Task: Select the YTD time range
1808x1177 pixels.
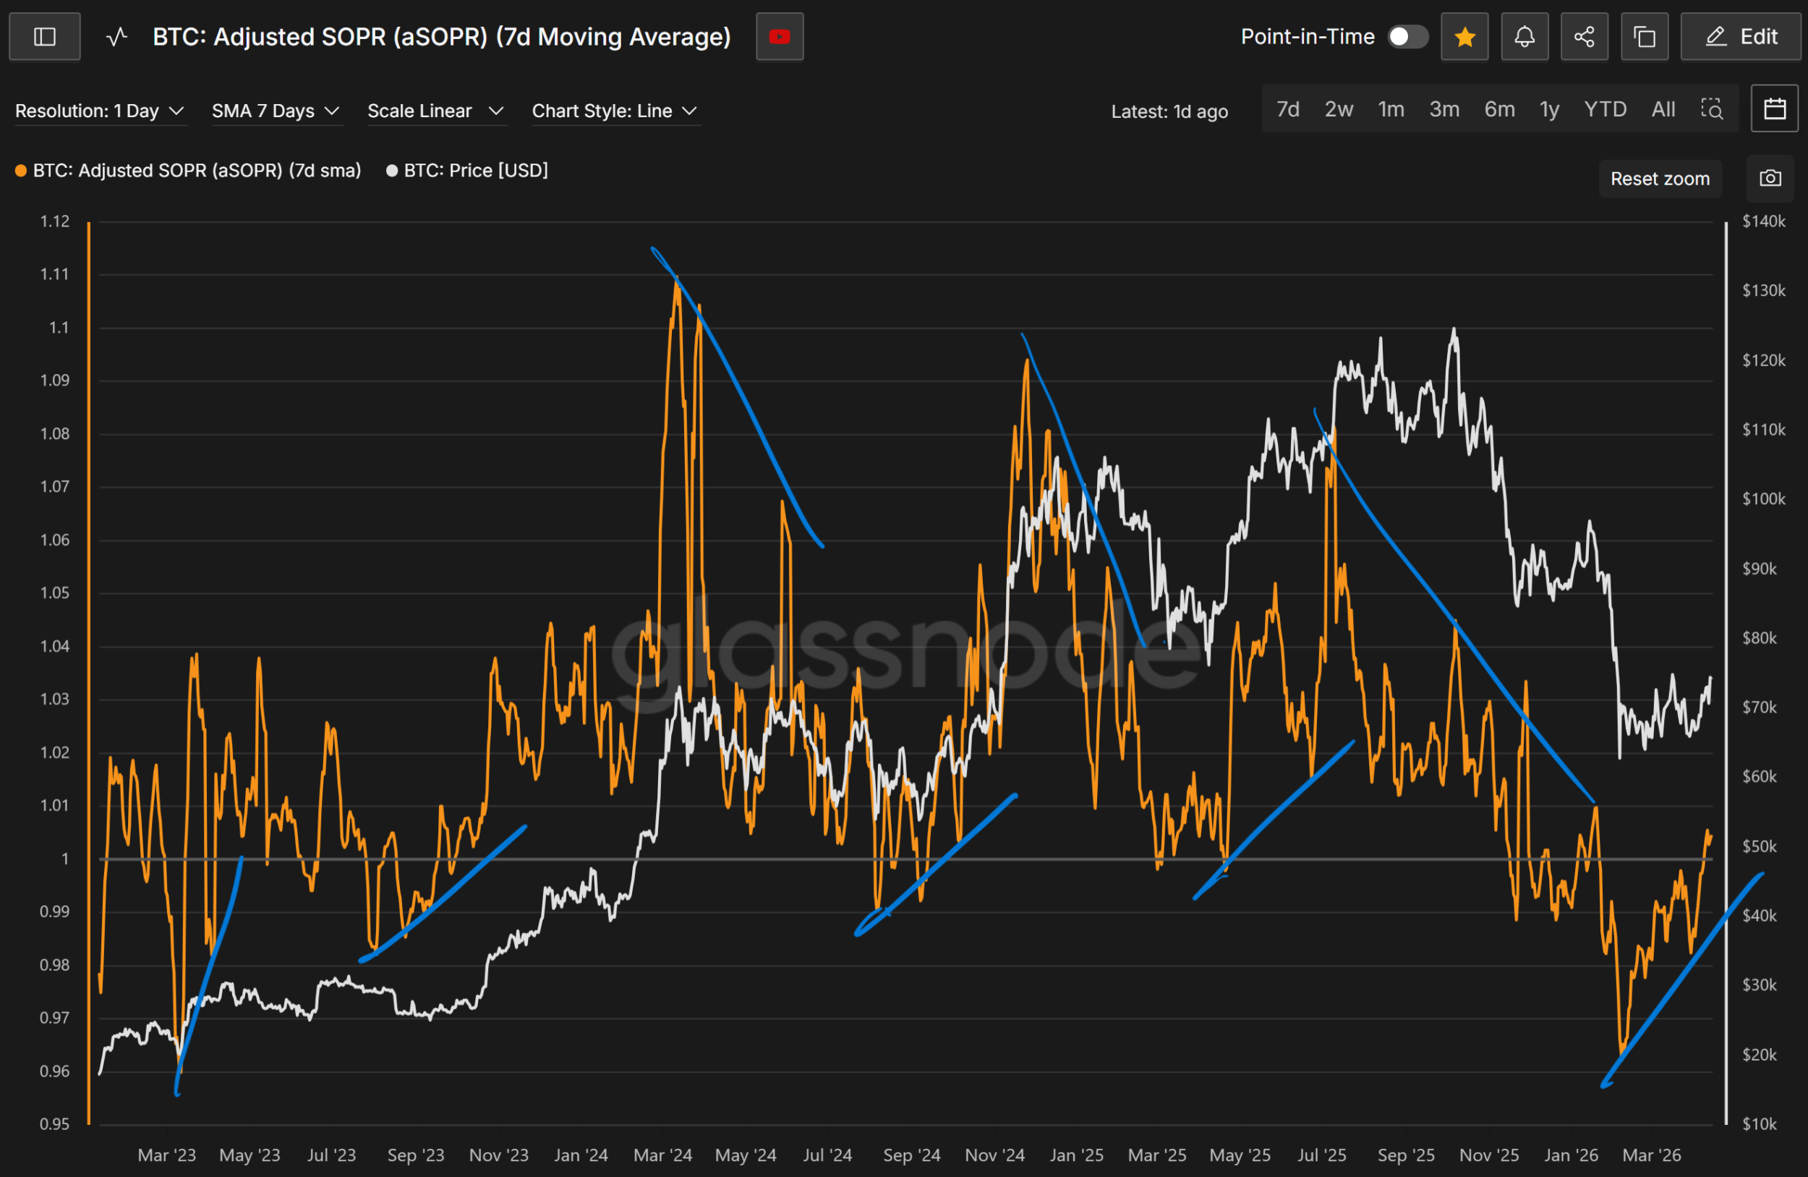Action: click(1604, 109)
